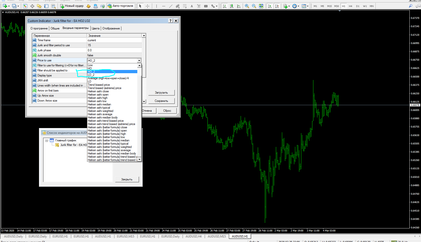The image size is (421, 242).
Task: Open the New Order (Новый ордер) window
Action: [72, 6]
